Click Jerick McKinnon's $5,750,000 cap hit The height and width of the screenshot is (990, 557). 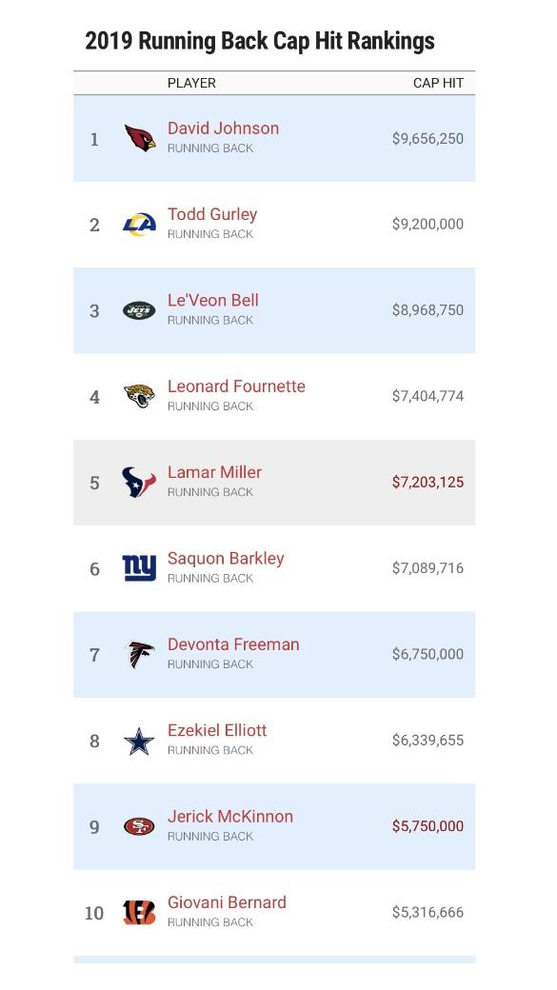(428, 826)
